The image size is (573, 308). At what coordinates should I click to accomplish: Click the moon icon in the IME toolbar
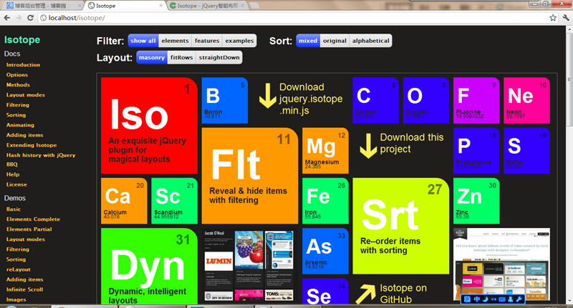[486, 299]
